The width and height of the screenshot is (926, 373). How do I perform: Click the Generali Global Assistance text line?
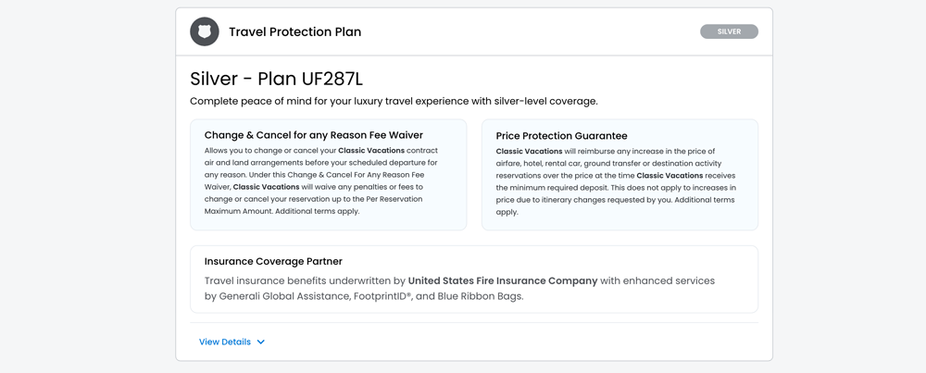(x=364, y=296)
